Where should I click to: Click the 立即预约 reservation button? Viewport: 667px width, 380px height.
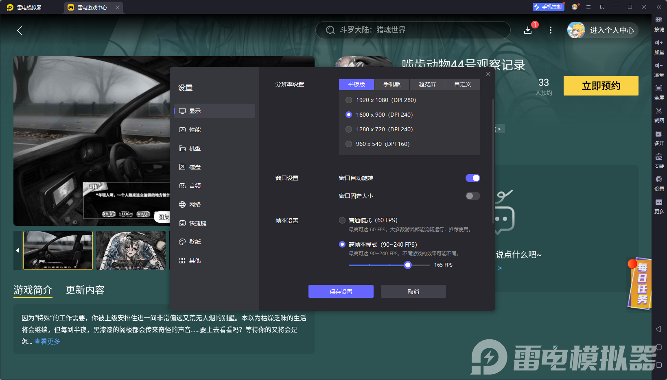click(600, 86)
